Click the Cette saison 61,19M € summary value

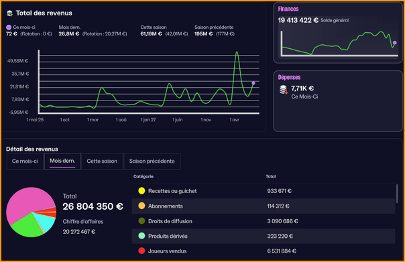151,34
